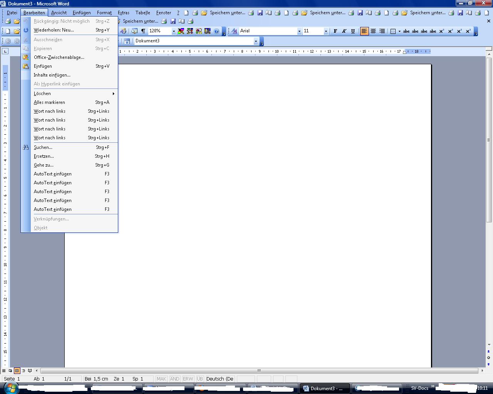Open the borders dropdown arrow
This screenshot has width=493, height=394.
click(399, 31)
